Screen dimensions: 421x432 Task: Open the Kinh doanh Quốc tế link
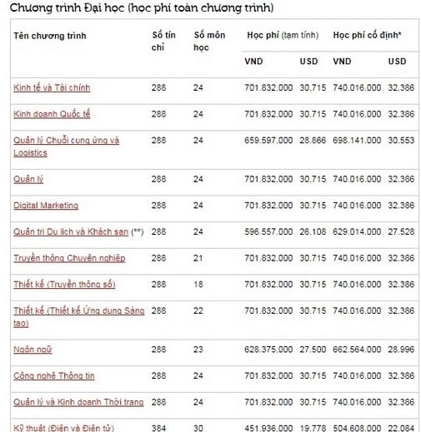[x=52, y=114]
